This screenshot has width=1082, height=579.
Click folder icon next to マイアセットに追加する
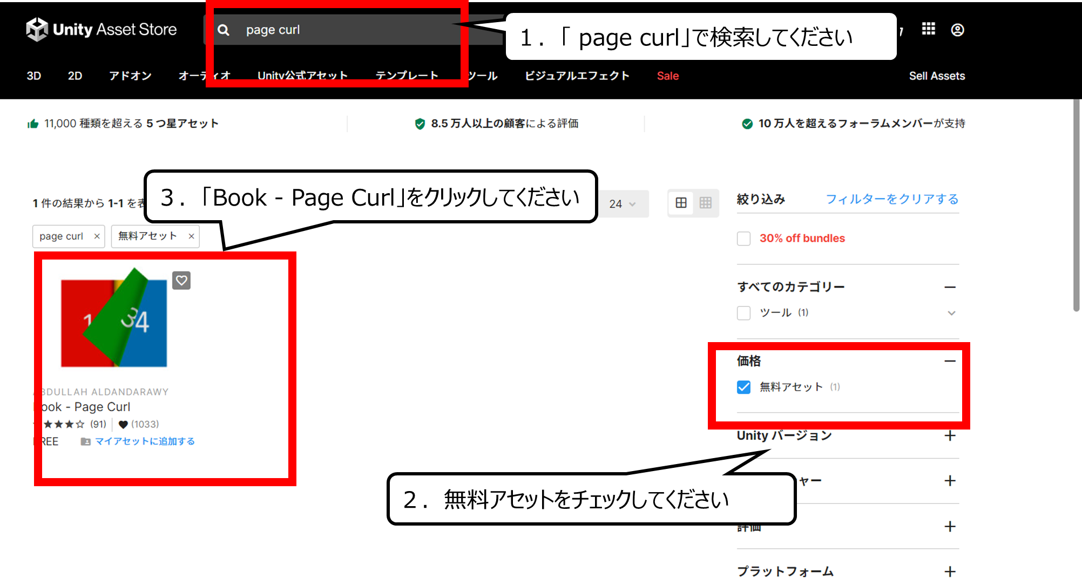(x=85, y=441)
